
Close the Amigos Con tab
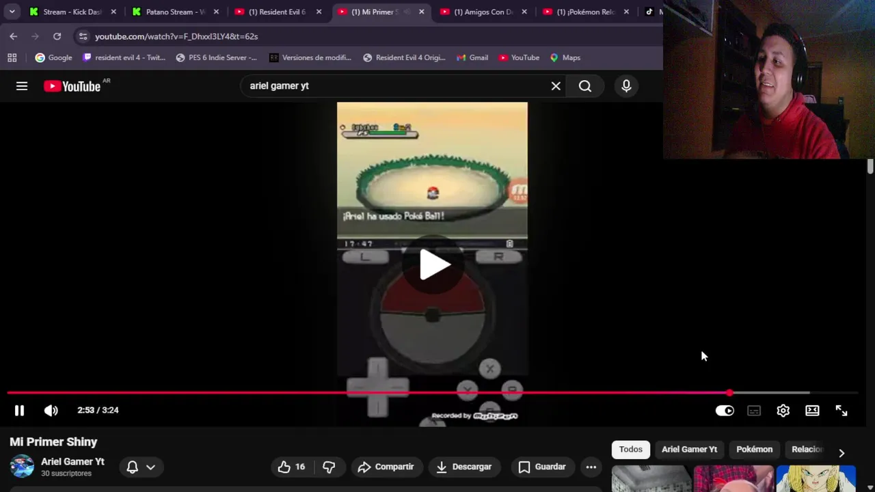[524, 12]
